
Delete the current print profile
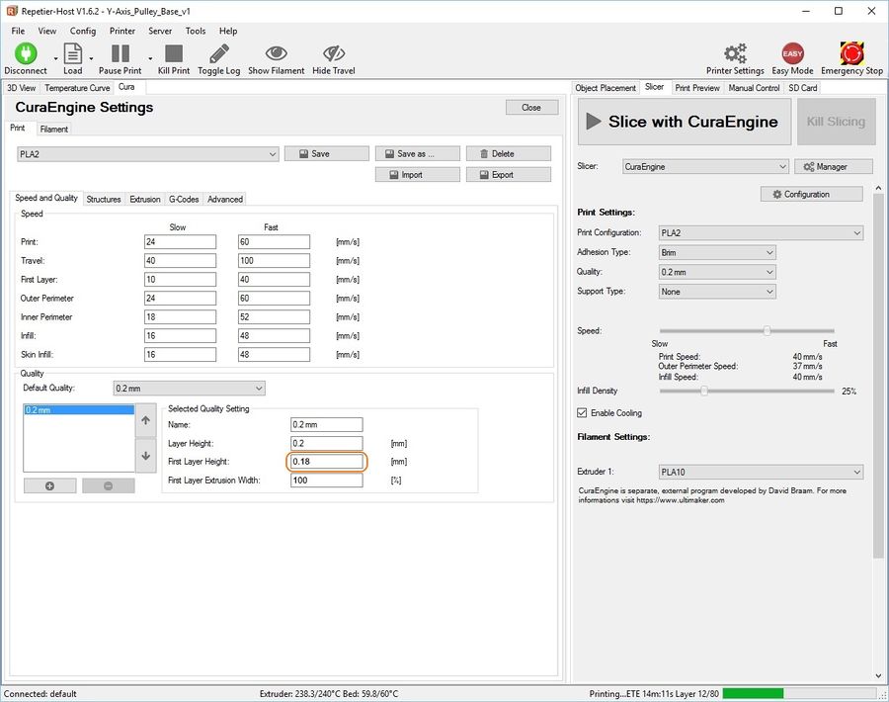[508, 154]
